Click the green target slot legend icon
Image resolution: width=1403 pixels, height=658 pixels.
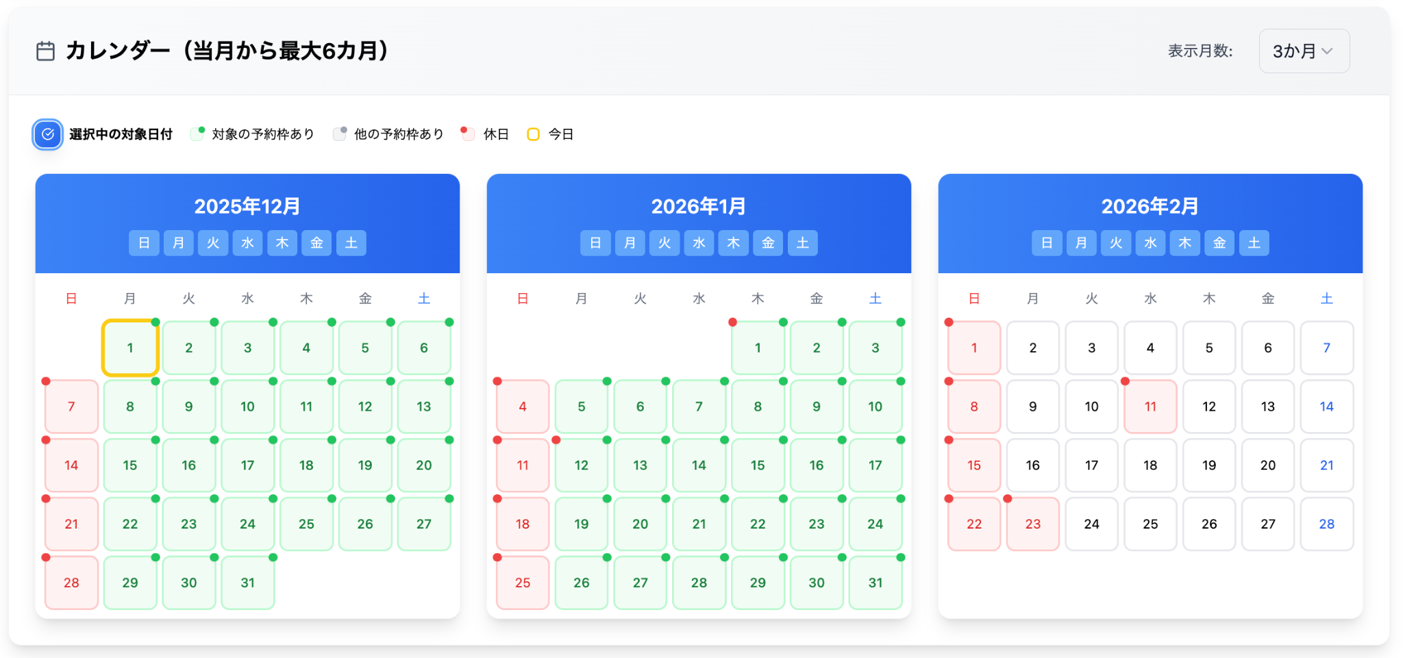click(197, 134)
